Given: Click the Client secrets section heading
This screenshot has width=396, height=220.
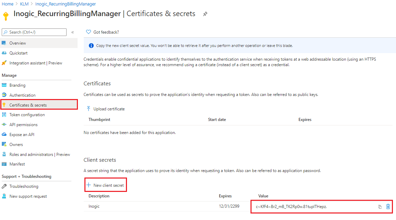Looking at the screenshot, I should tap(100, 160).
